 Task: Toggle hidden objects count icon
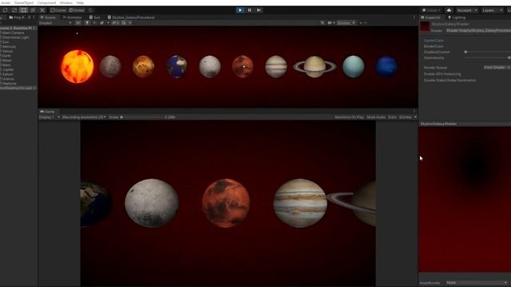tap(116, 23)
